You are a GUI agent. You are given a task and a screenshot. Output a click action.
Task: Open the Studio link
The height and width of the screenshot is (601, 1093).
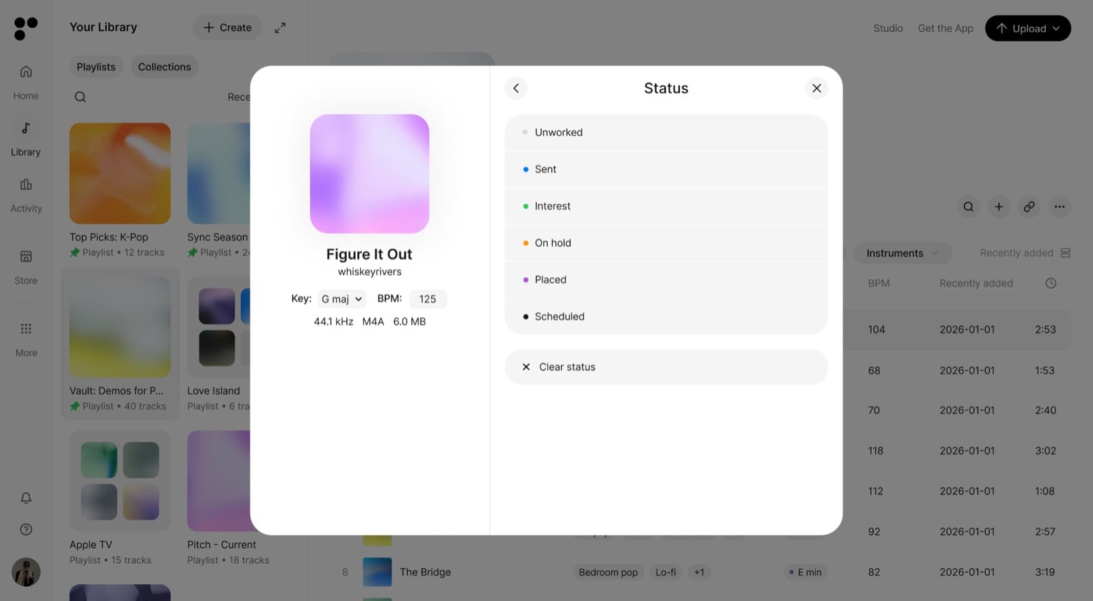888,28
